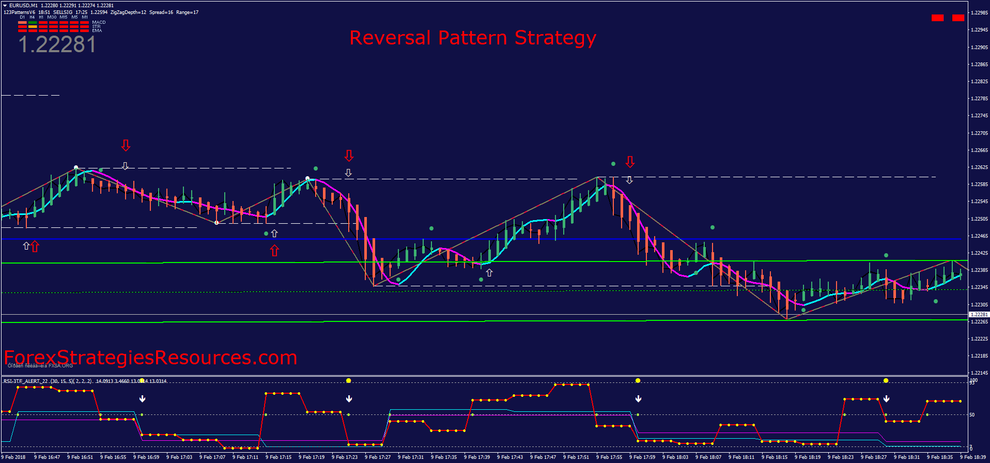
Task: Select the upper green horizontal line near 1.22400
Action: 484,261
